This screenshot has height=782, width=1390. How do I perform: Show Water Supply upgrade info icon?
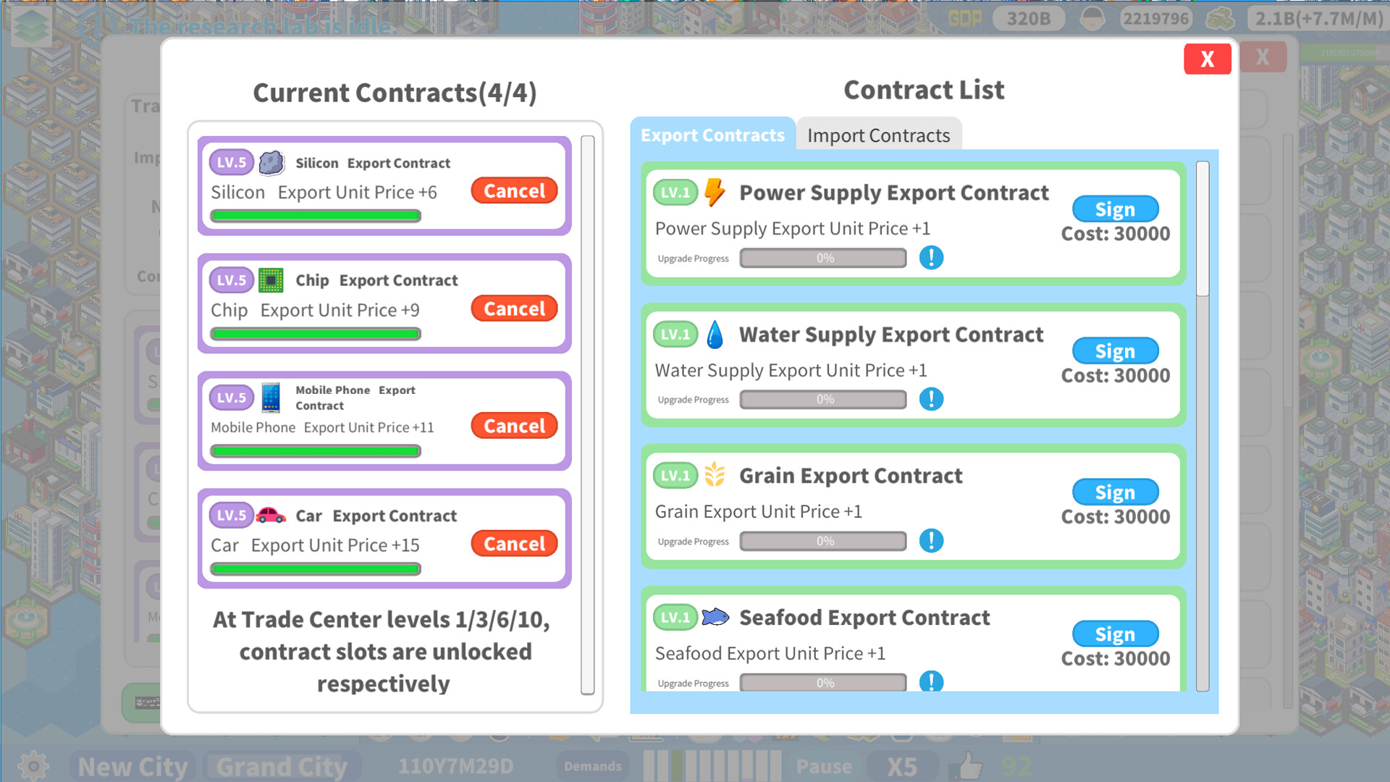click(x=931, y=399)
